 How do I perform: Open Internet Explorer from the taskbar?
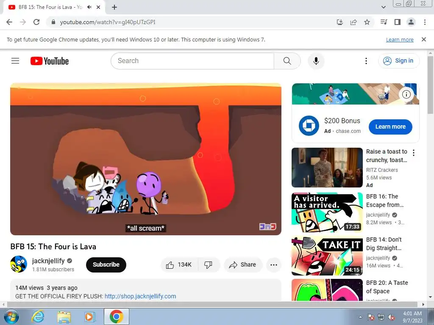[x=38, y=317]
